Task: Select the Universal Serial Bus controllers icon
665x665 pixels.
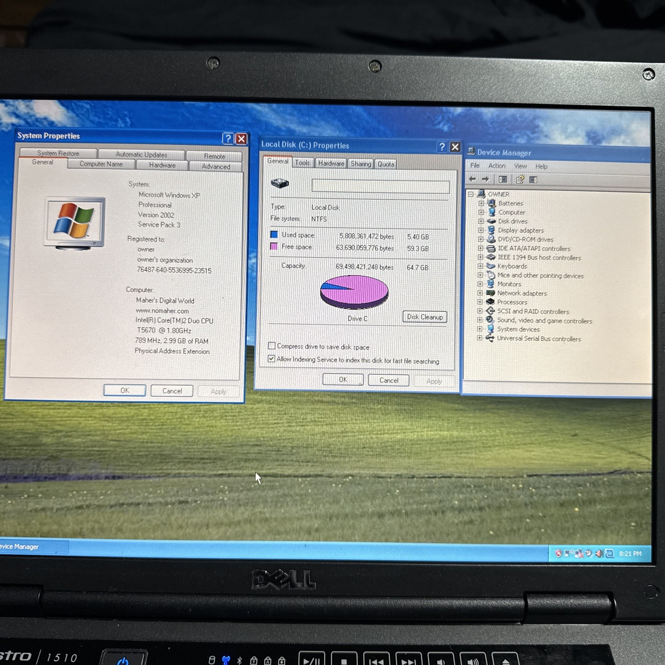Action: (x=490, y=338)
